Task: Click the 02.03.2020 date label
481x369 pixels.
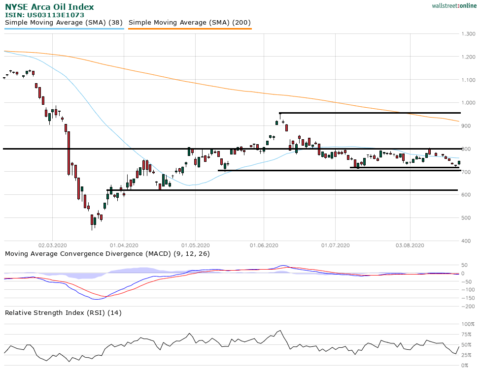Action: pyautogui.click(x=53, y=245)
